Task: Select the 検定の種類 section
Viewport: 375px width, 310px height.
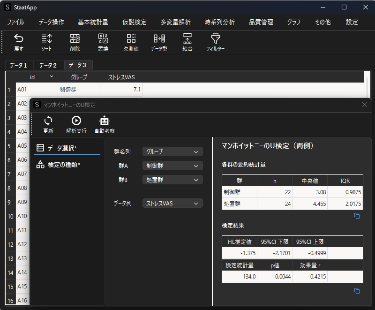Action: pos(67,165)
